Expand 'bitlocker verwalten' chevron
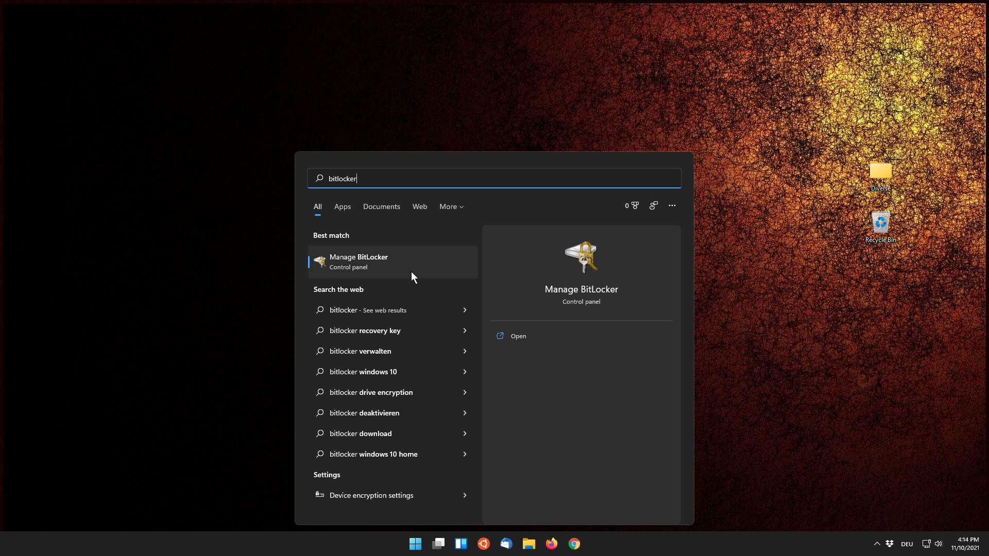Image resolution: width=989 pixels, height=556 pixels. click(x=465, y=351)
